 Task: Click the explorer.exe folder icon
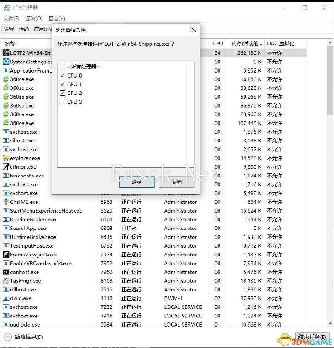click(6, 158)
